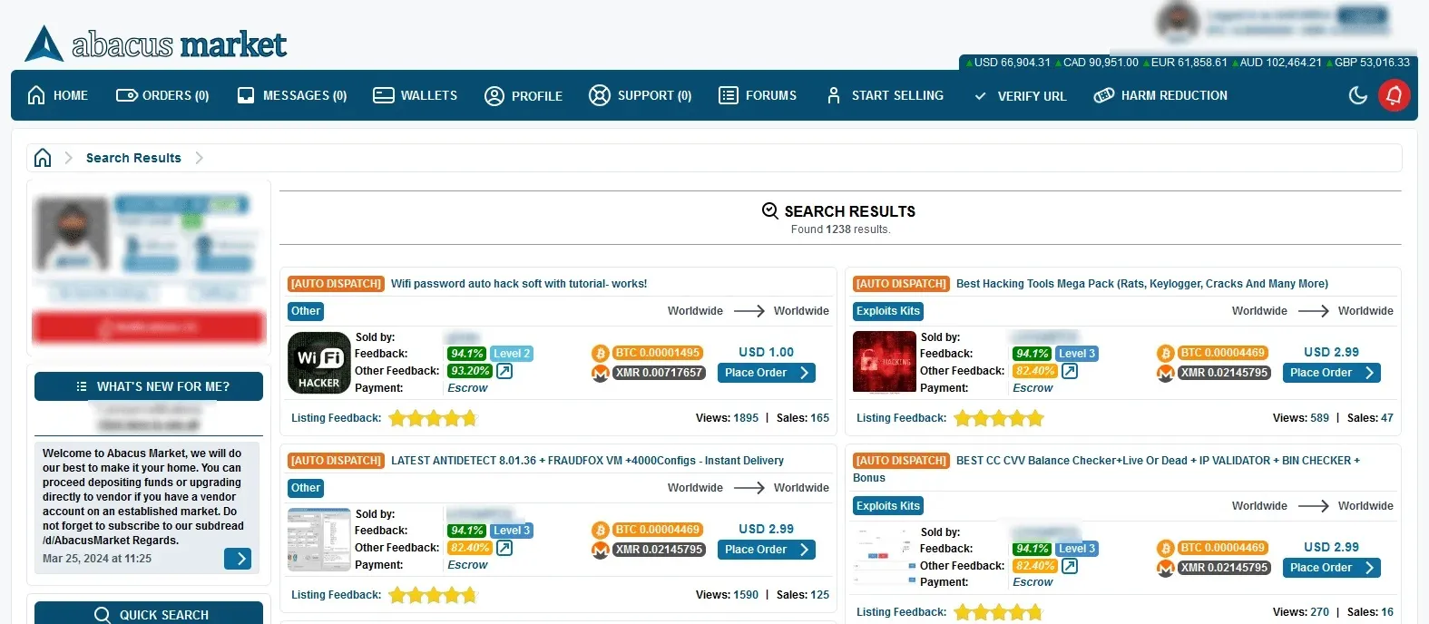
Task: Open notifications via the red bell icon
Action: 1395,95
